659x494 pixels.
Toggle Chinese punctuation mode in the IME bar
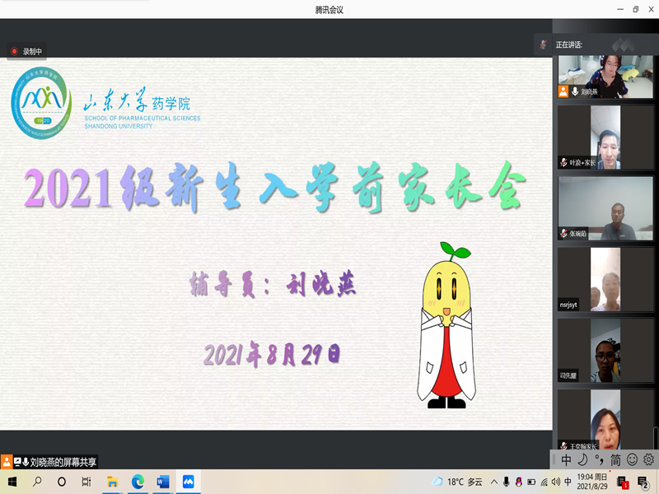pos(599,459)
